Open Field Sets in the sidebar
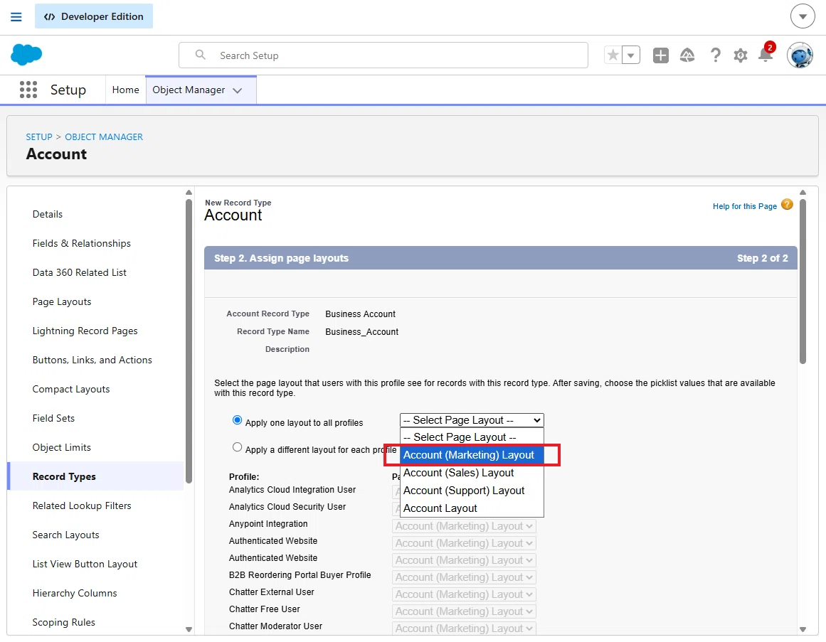Screen dimensions: 826x642 53,418
